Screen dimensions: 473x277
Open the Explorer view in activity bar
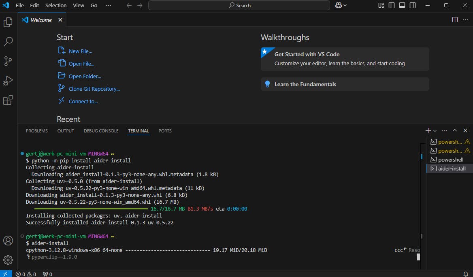click(8, 22)
